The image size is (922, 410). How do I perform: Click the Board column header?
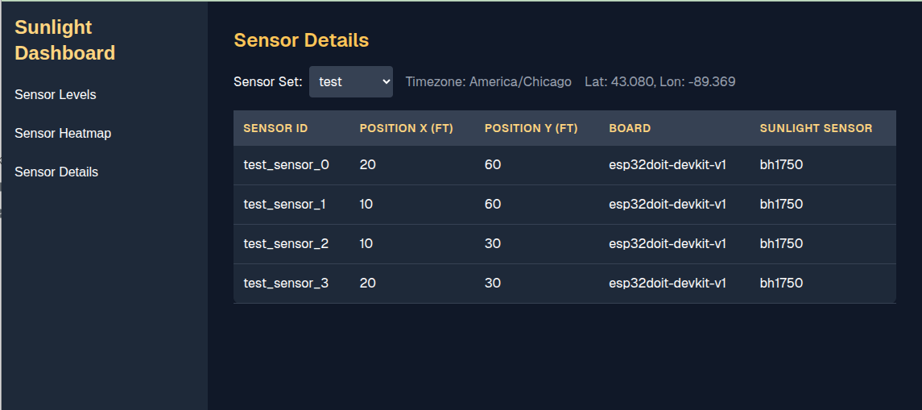tap(630, 128)
